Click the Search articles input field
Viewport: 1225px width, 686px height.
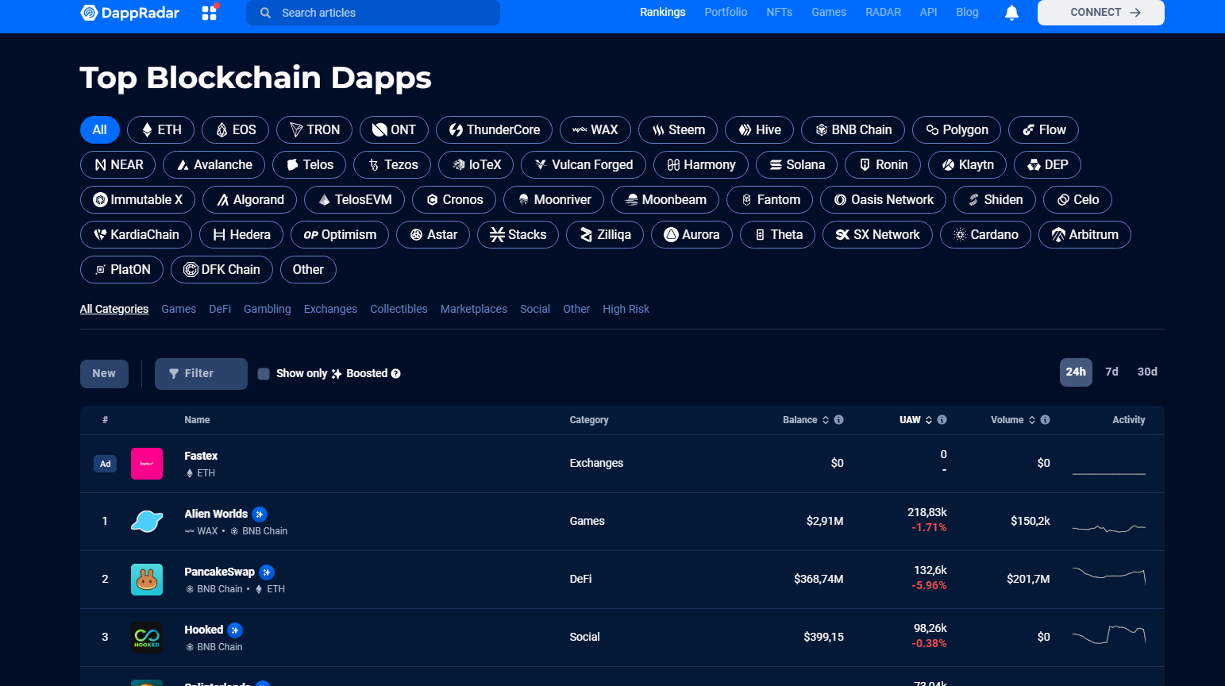(x=373, y=13)
